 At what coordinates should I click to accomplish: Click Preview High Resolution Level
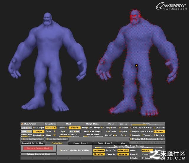click(147, 139)
